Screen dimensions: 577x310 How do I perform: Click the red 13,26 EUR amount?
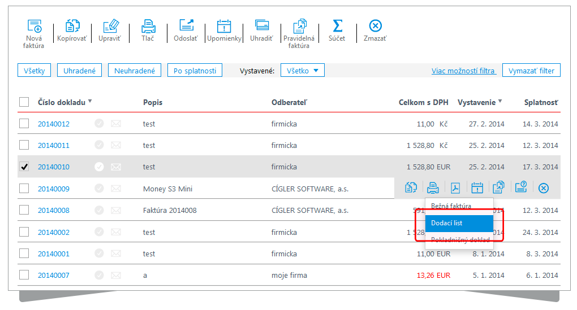coord(433,276)
